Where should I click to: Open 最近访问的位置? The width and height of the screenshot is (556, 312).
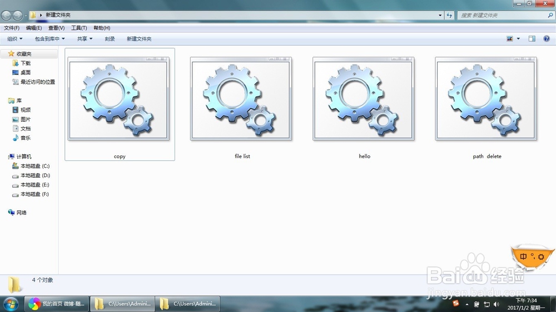tap(38, 82)
